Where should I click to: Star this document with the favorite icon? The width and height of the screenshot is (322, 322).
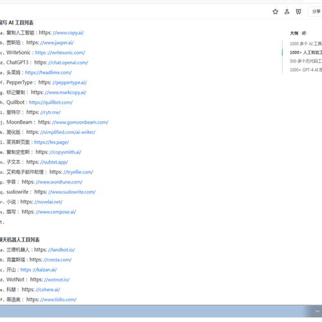(x=275, y=12)
